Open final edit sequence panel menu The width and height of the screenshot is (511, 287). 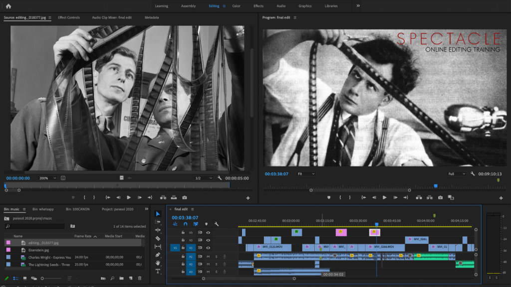[x=192, y=209]
